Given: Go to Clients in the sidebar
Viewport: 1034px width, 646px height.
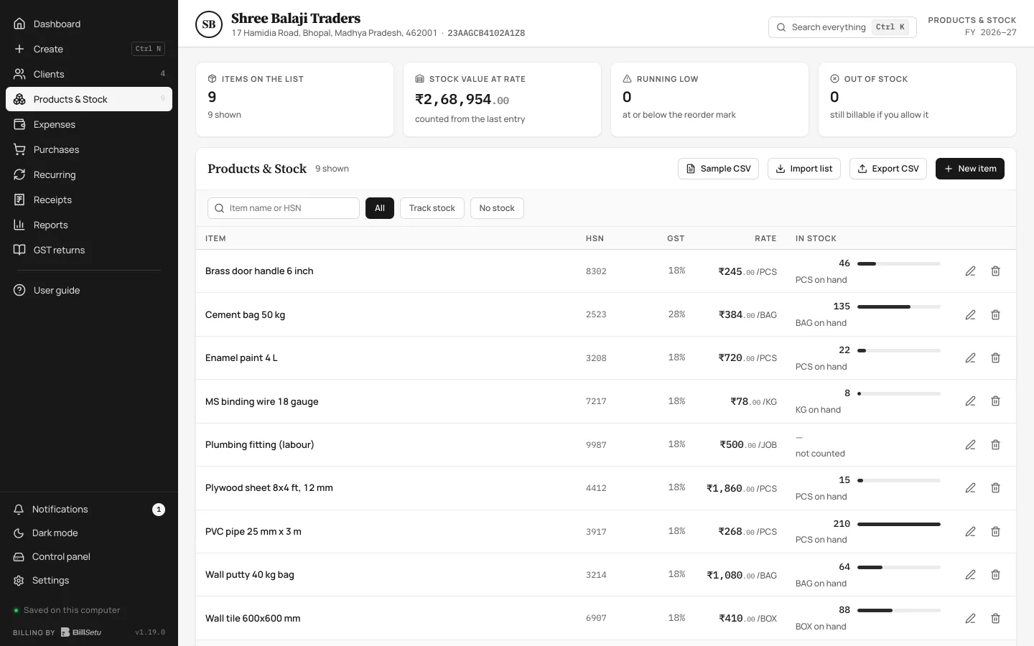Looking at the screenshot, I should (89, 74).
